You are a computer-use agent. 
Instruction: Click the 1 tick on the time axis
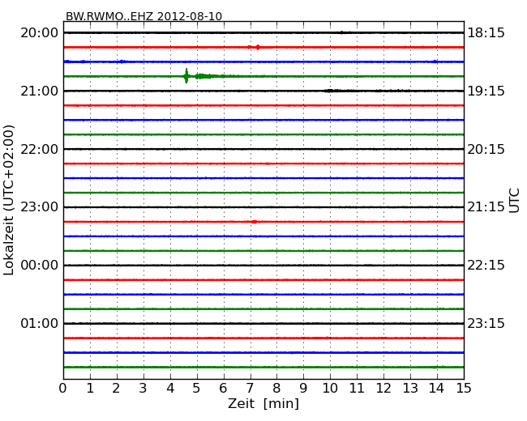pyautogui.click(x=90, y=388)
